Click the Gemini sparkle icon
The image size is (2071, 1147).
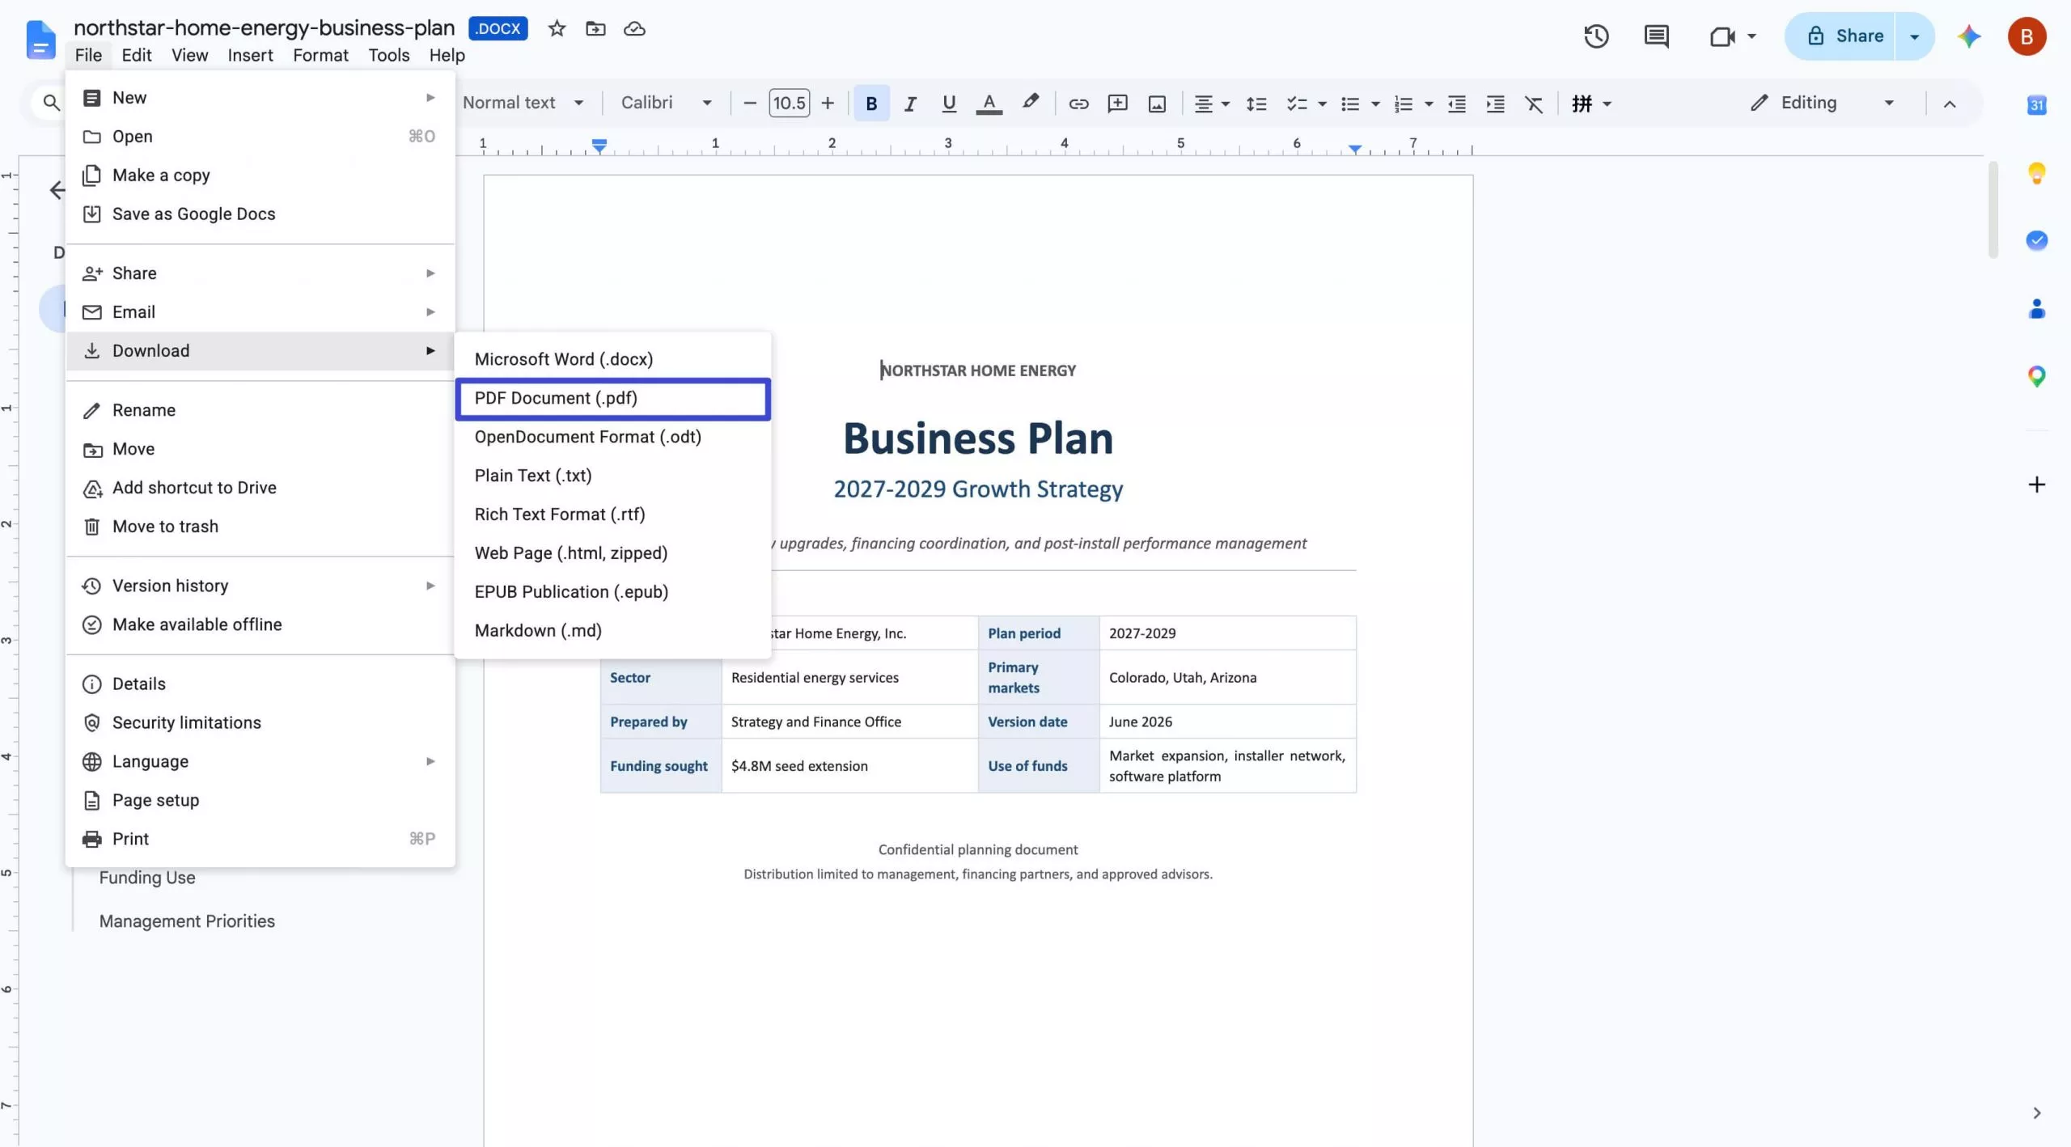[x=1969, y=36]
